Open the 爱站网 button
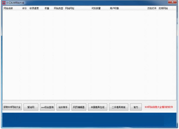 pyautogui.click(x=31, y=107)
